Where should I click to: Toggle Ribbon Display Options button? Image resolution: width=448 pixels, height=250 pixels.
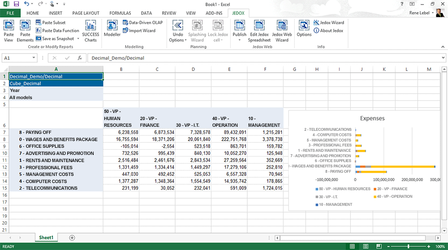(x=412, y=4)
